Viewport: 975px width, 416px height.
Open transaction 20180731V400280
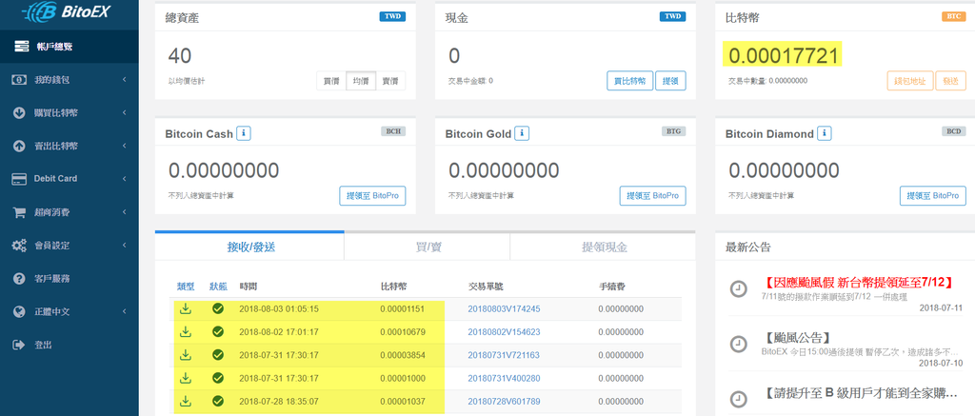click(x=504, y=378)
